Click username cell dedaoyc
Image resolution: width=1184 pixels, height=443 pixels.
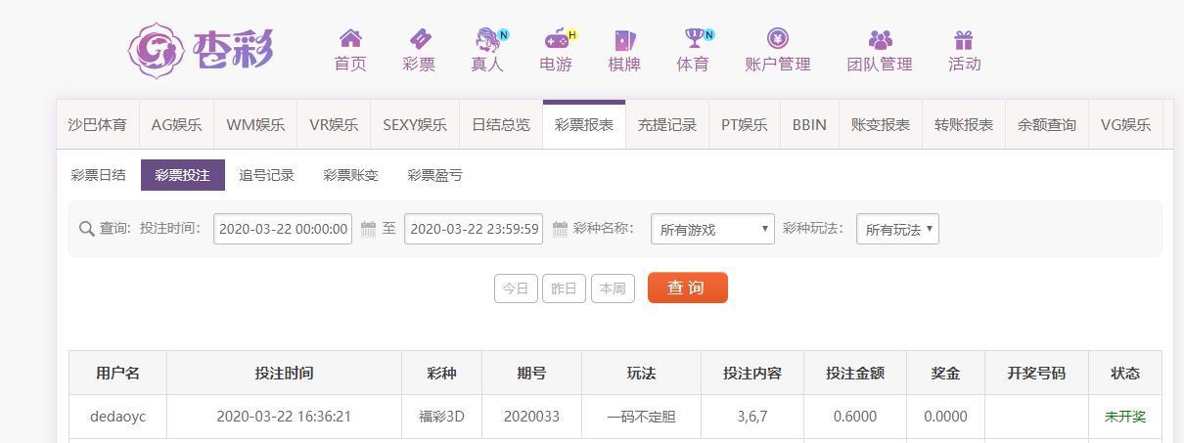(x=117, y=417)
